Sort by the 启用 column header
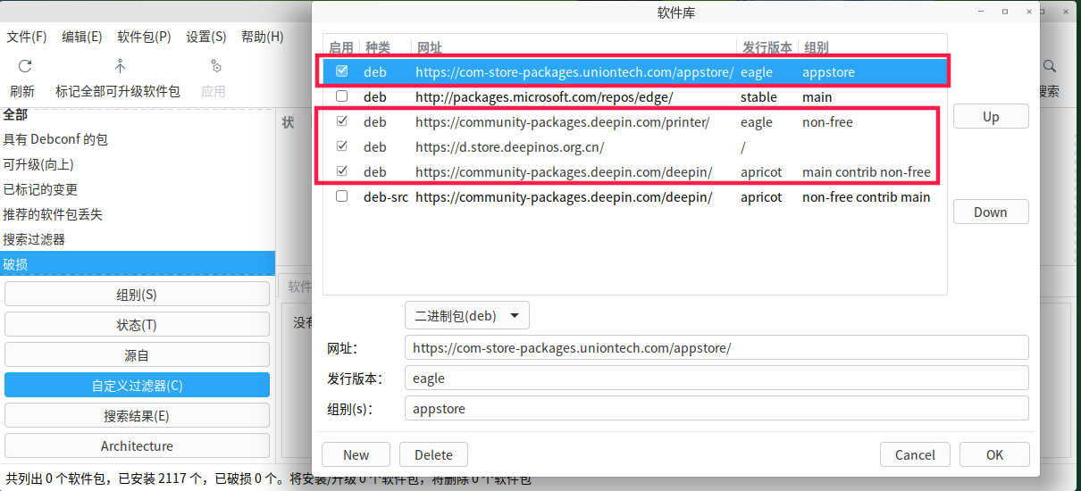1081x491 pixels. pos(341,47)
